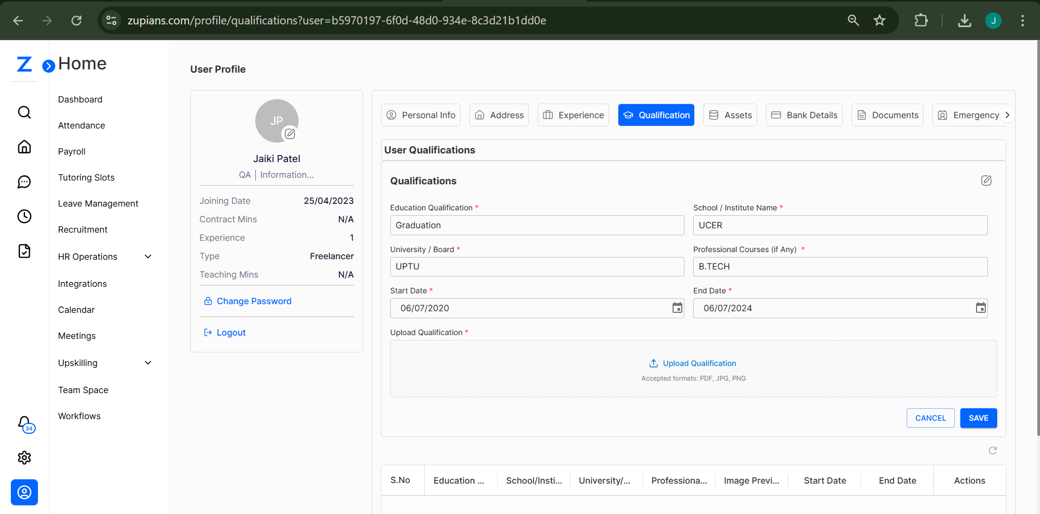Switch to the Experience tab
This screenshot has width=1040, height=514.
[x=573, y=115]
